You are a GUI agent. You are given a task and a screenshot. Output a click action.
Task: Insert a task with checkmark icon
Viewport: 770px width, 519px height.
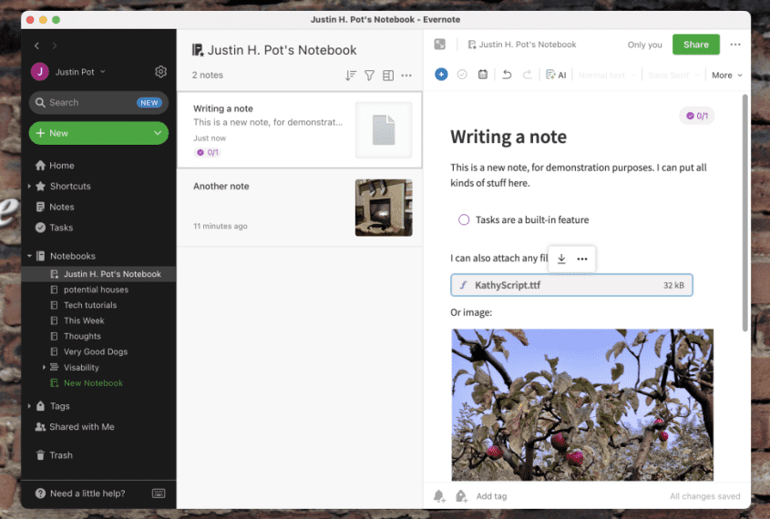pyautogui.click(x=462, y=75)
